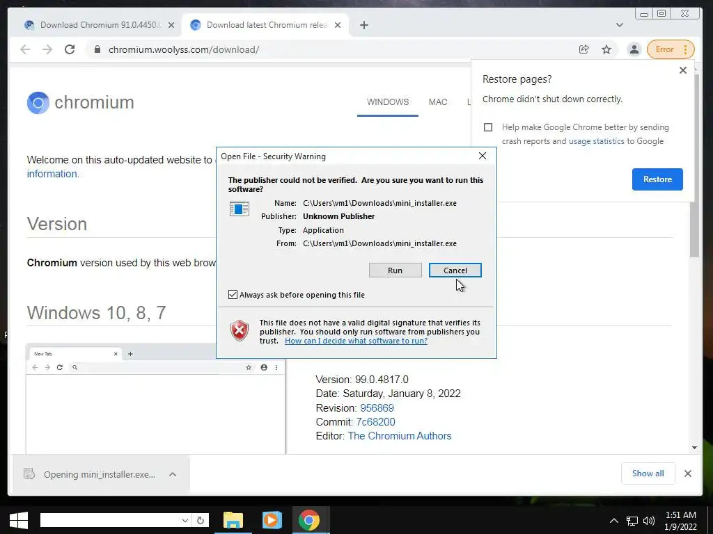The width and height of the screenshot is (713, 534).
Task: Uncheck Always ask before opening this file
Action: pyautogui.click(x=233, y=295)
